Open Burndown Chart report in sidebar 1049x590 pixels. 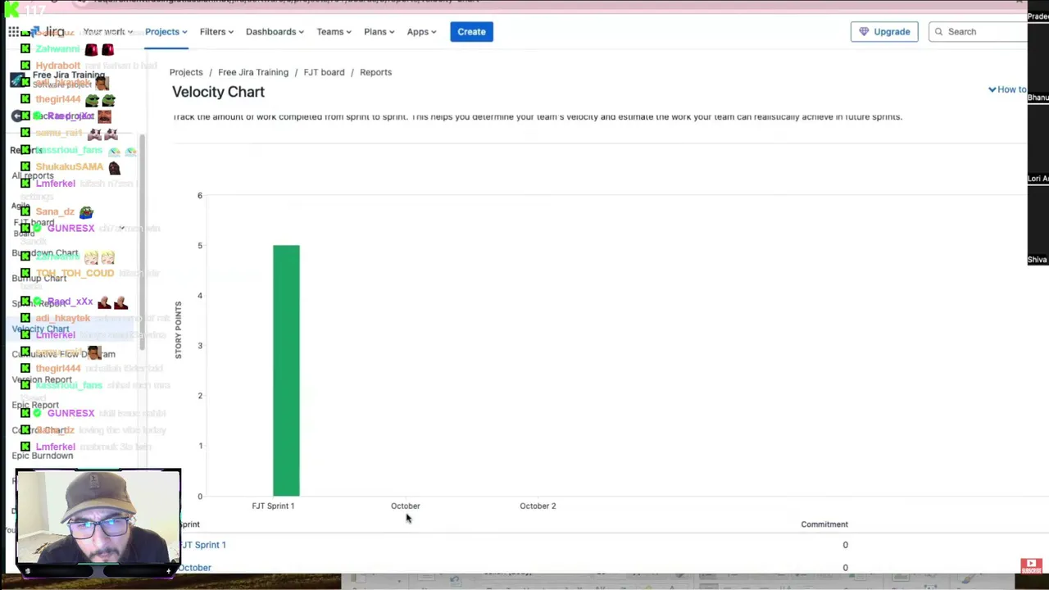45,253
